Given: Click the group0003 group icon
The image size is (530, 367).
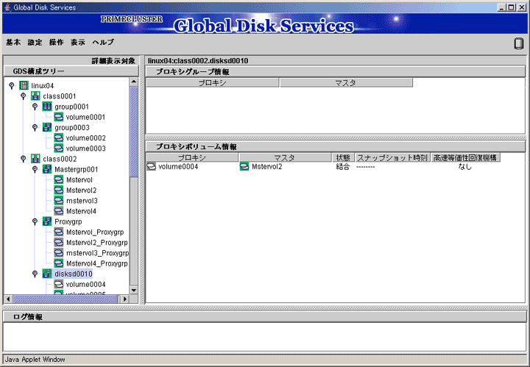Looking at the screenshot, I should point(47,128).
